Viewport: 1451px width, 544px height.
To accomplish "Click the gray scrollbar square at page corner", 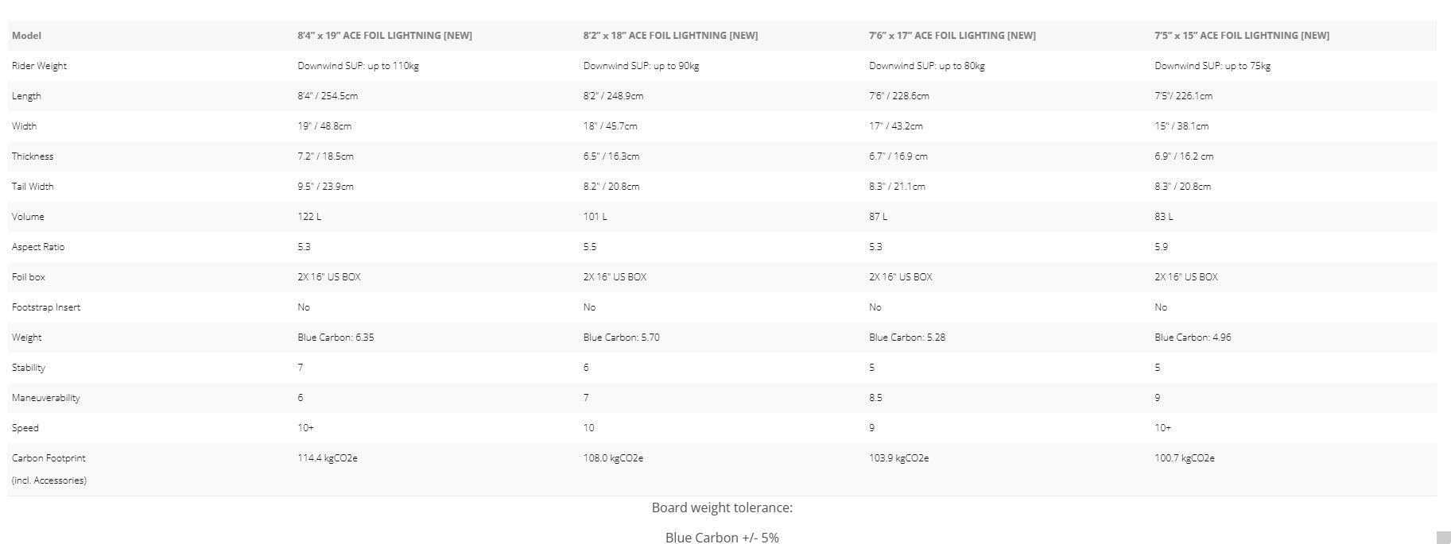I will coord(1443,538).
